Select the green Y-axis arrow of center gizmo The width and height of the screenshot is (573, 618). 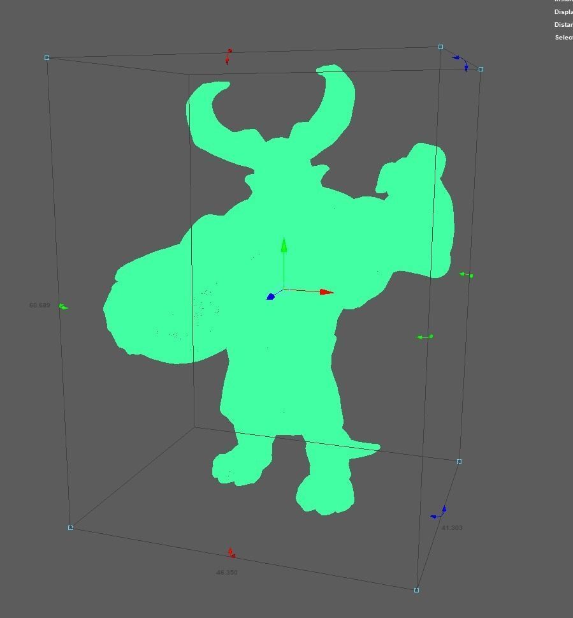[284, 244]
